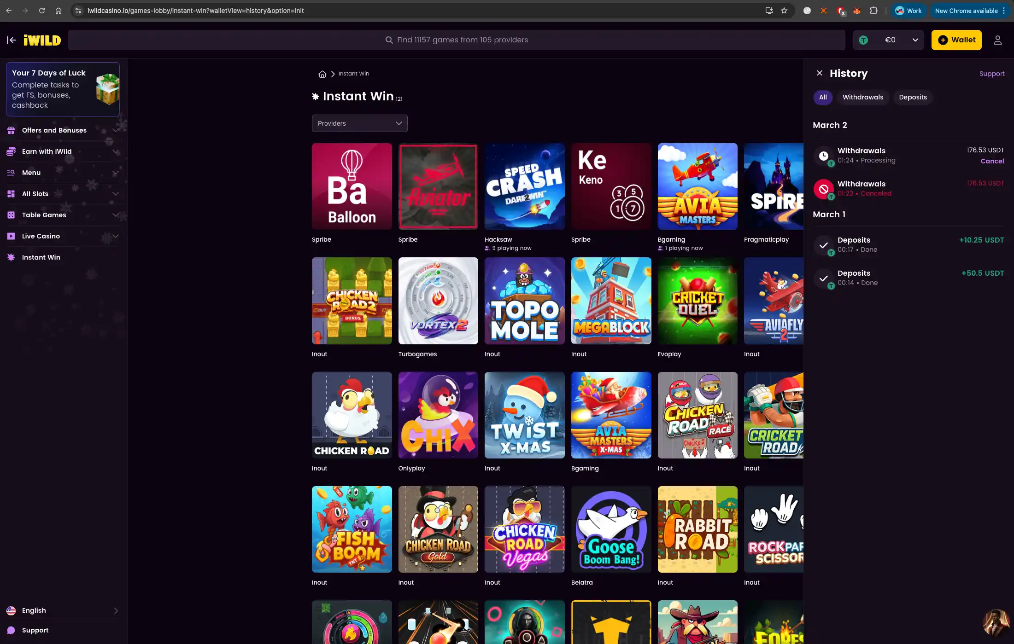Image resolution: width=1014 pixels, height=644 pixels.
Task: Open the Cricket Duel game thumbnail
Action: 697,301
